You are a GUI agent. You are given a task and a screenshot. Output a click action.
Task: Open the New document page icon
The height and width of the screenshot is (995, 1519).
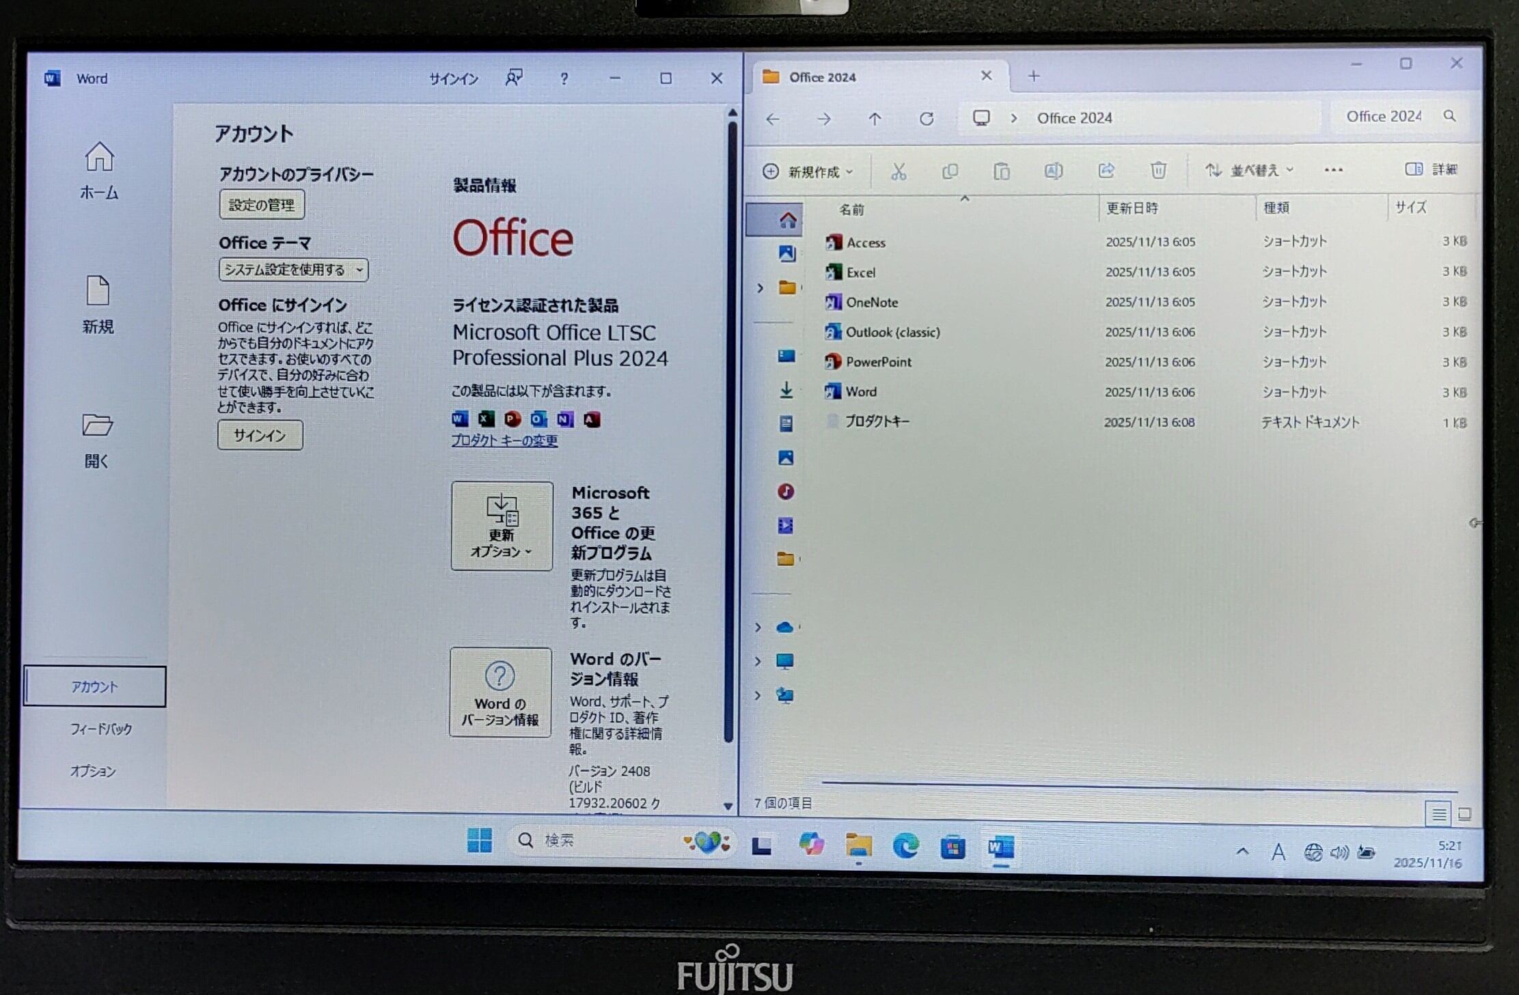pyautogui.click(x=98, y=292)
